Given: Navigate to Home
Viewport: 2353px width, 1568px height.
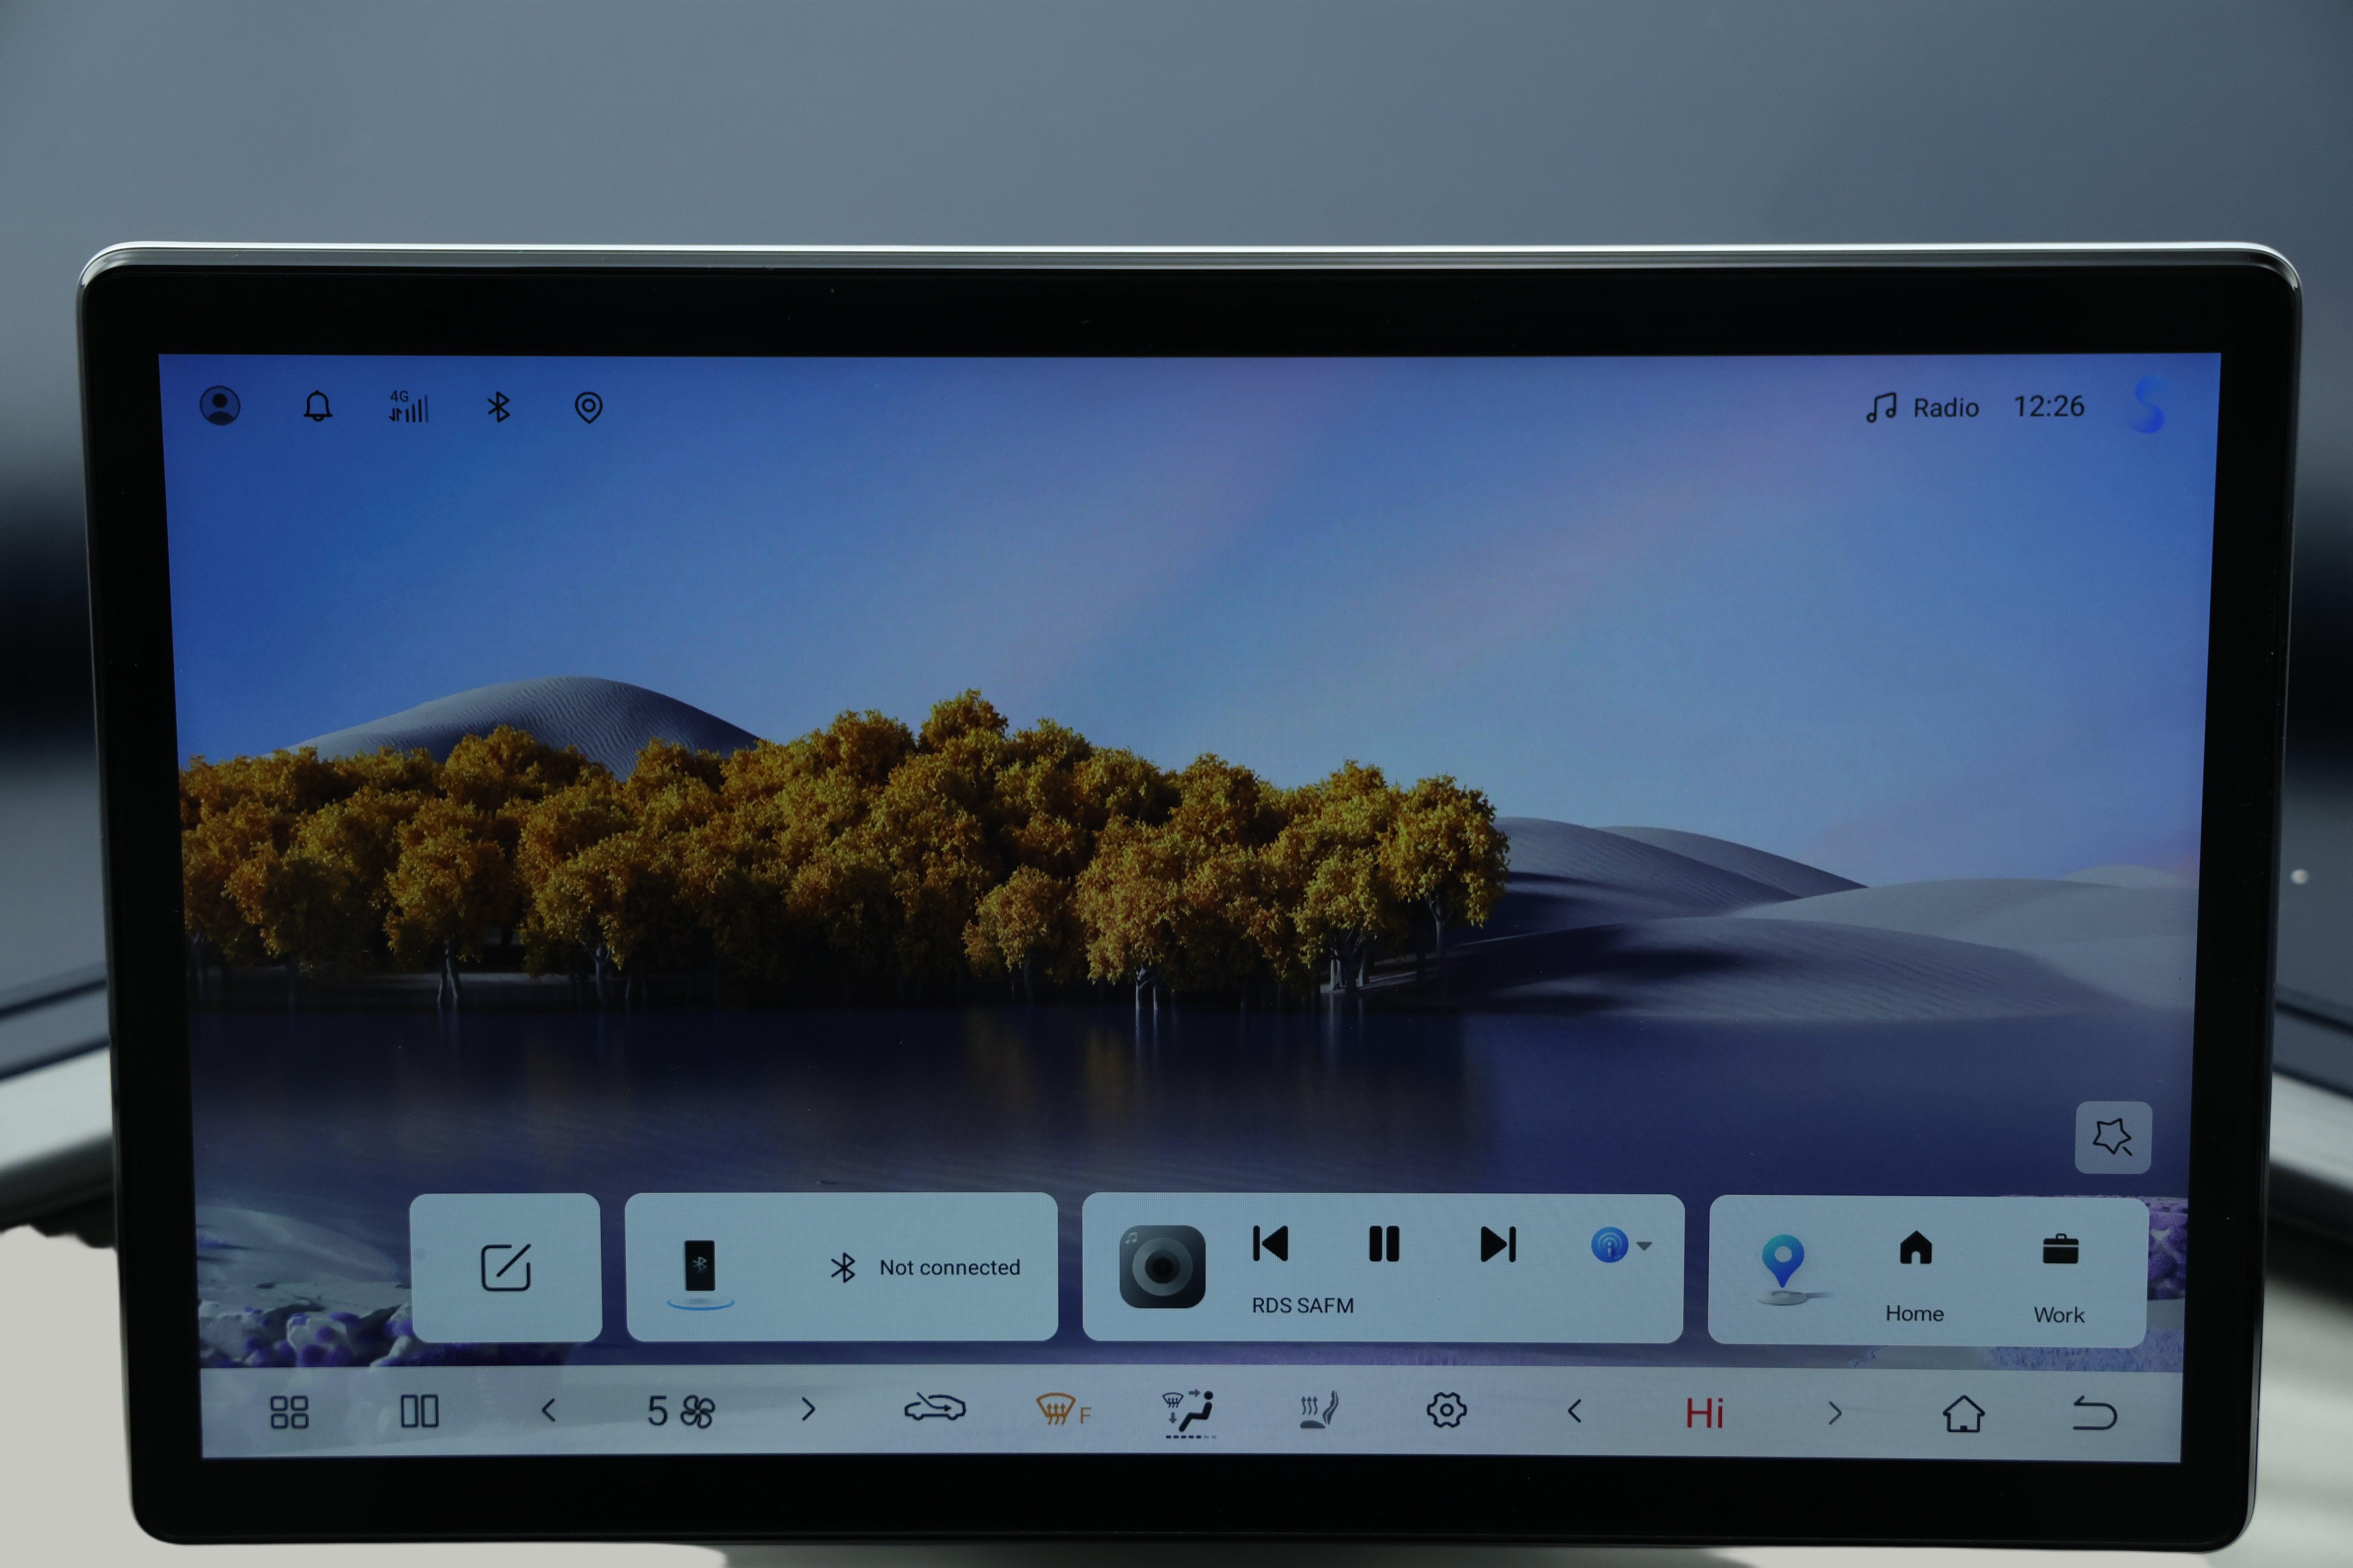Looking at the screenshot, I should point(1915,1277).
